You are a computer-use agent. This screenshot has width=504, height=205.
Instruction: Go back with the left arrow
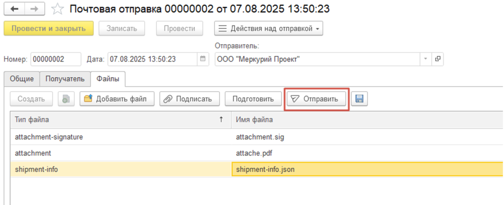[x=14, y=9]
